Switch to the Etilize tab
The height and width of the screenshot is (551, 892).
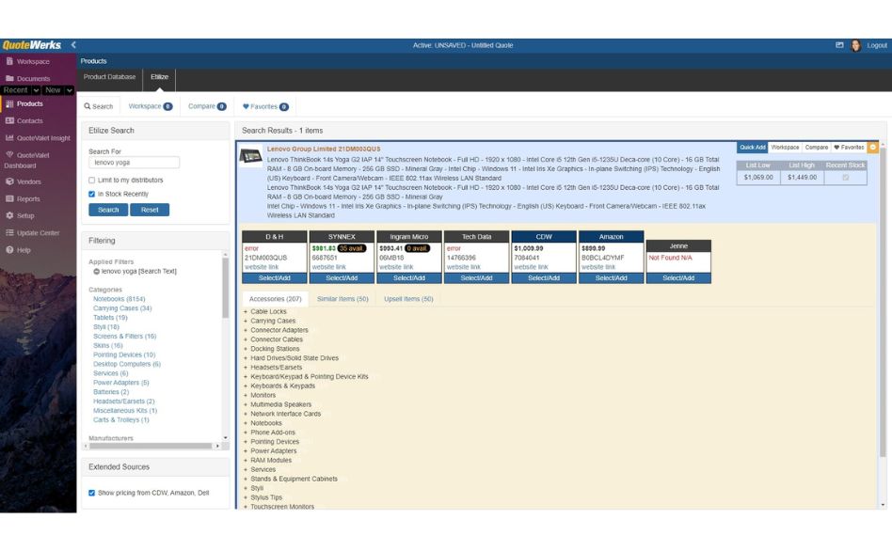[x=159, y=77]
